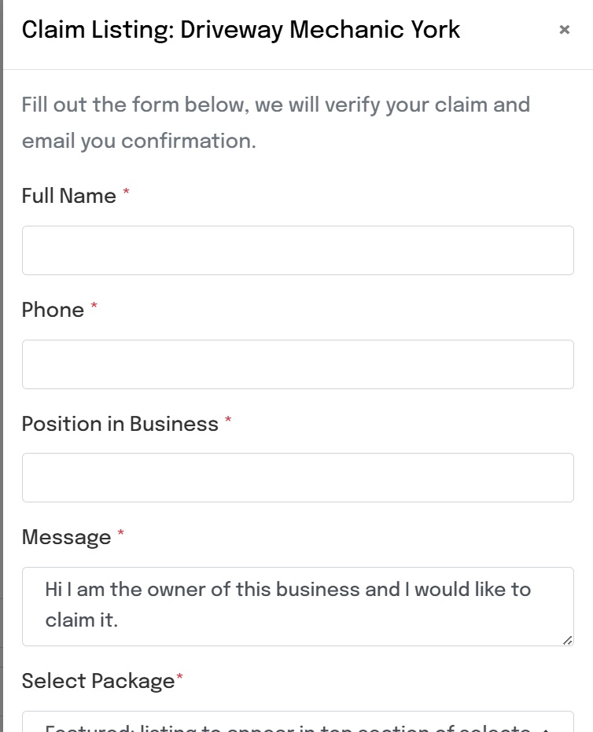Click the Claim Listing dialog title
Viewport: 593px width, 732px height.
[241, 30]
